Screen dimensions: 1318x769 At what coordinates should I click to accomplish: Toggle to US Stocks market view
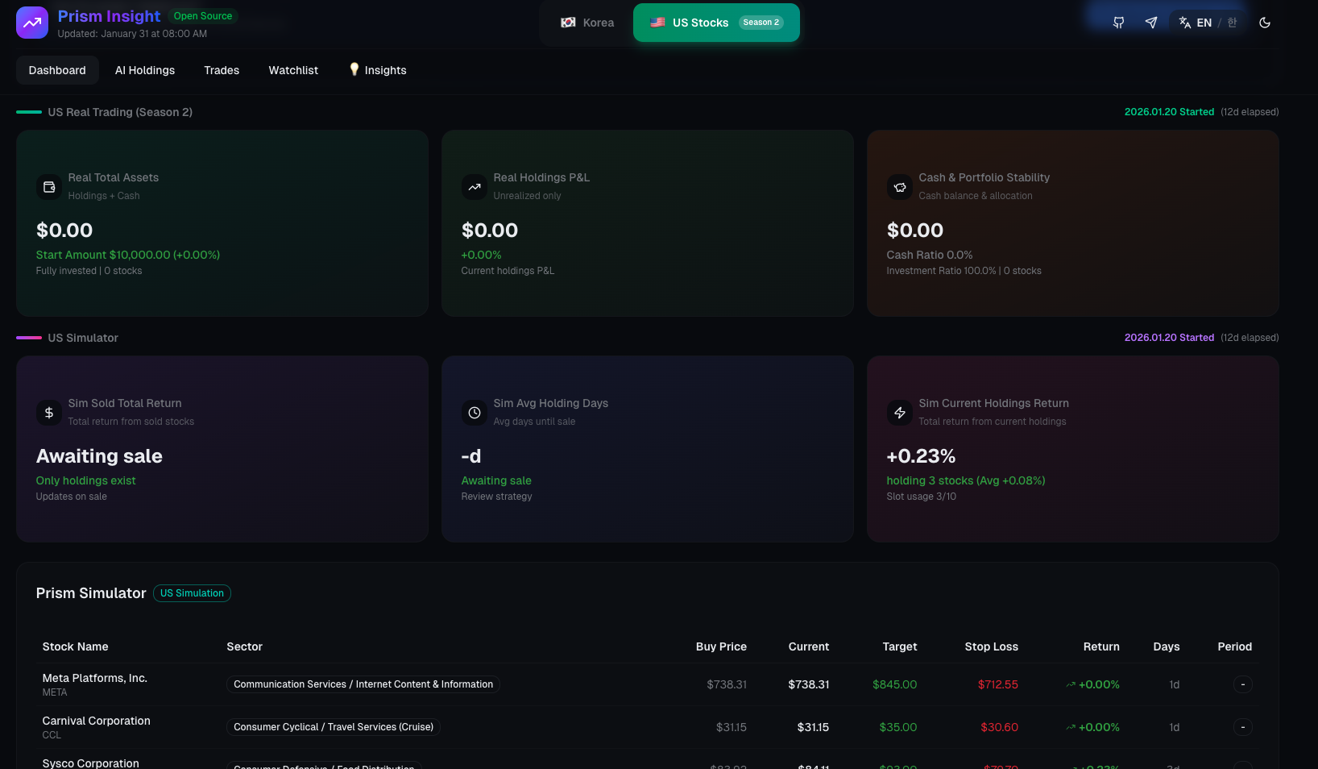[715, 23]
